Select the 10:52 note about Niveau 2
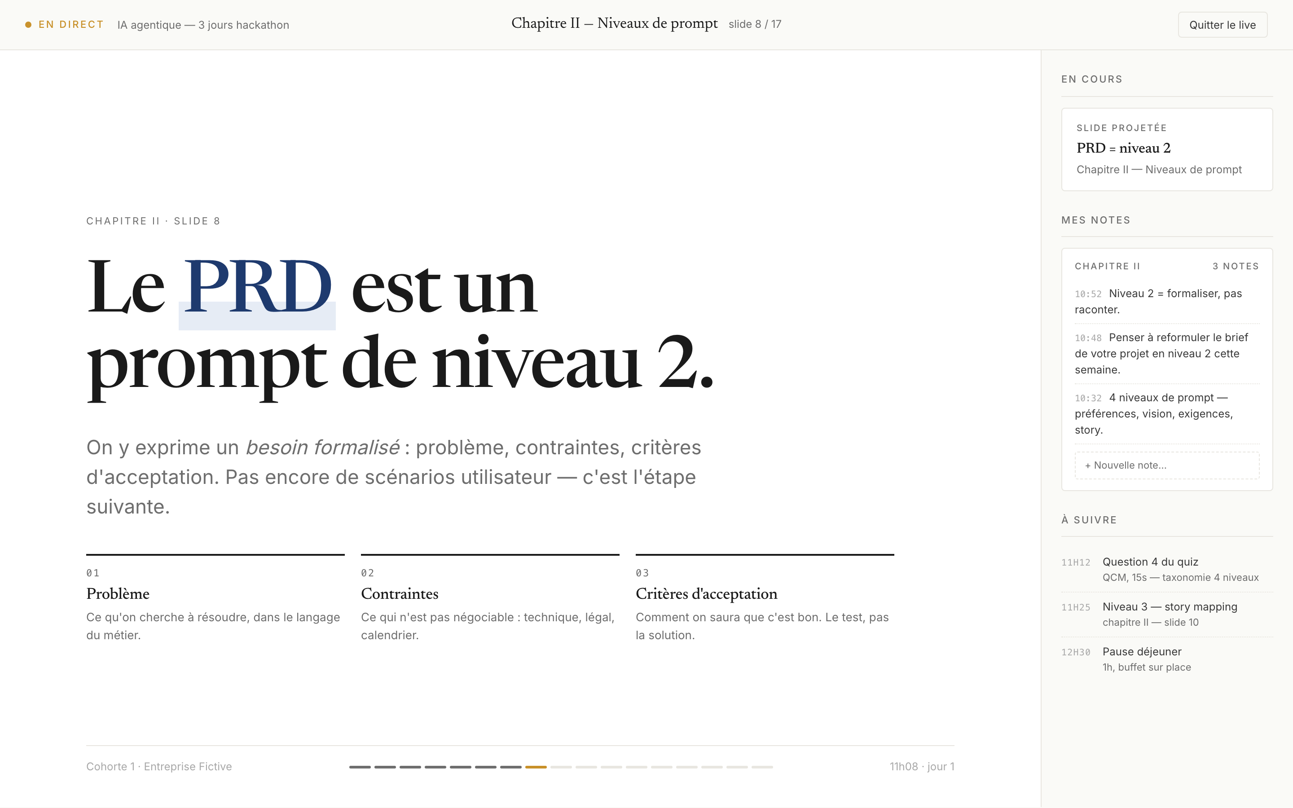The width and height of the screenshot is (1293, 808). [x=1166, y=301]
